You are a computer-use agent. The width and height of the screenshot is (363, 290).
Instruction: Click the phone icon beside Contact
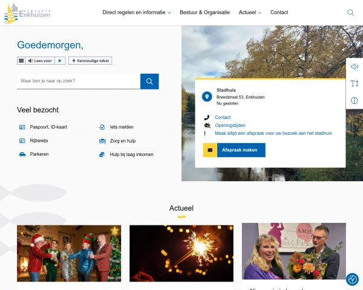coord(207,117)
